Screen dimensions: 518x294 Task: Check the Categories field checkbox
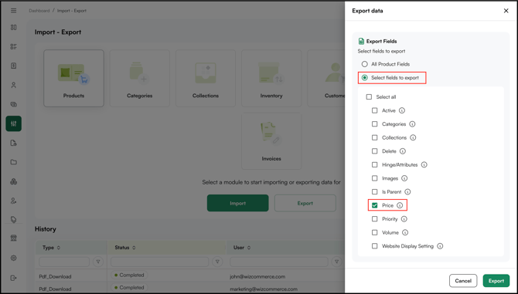pos(375,124)
